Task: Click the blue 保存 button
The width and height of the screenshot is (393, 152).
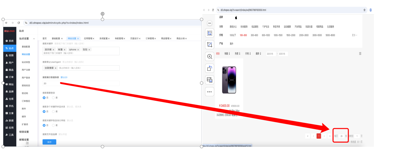Action: (50, 142)
